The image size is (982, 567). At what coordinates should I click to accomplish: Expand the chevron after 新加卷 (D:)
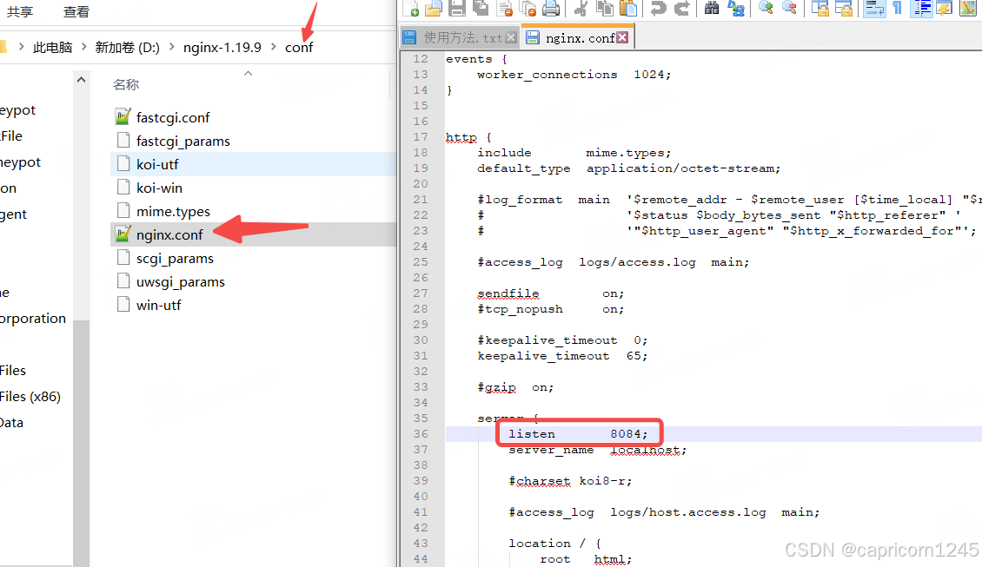(171, 47)
